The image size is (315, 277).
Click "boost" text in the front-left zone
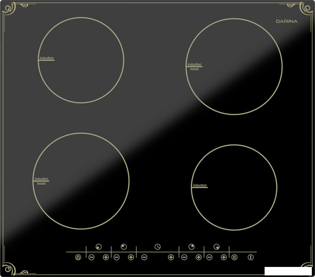point(41,184)
